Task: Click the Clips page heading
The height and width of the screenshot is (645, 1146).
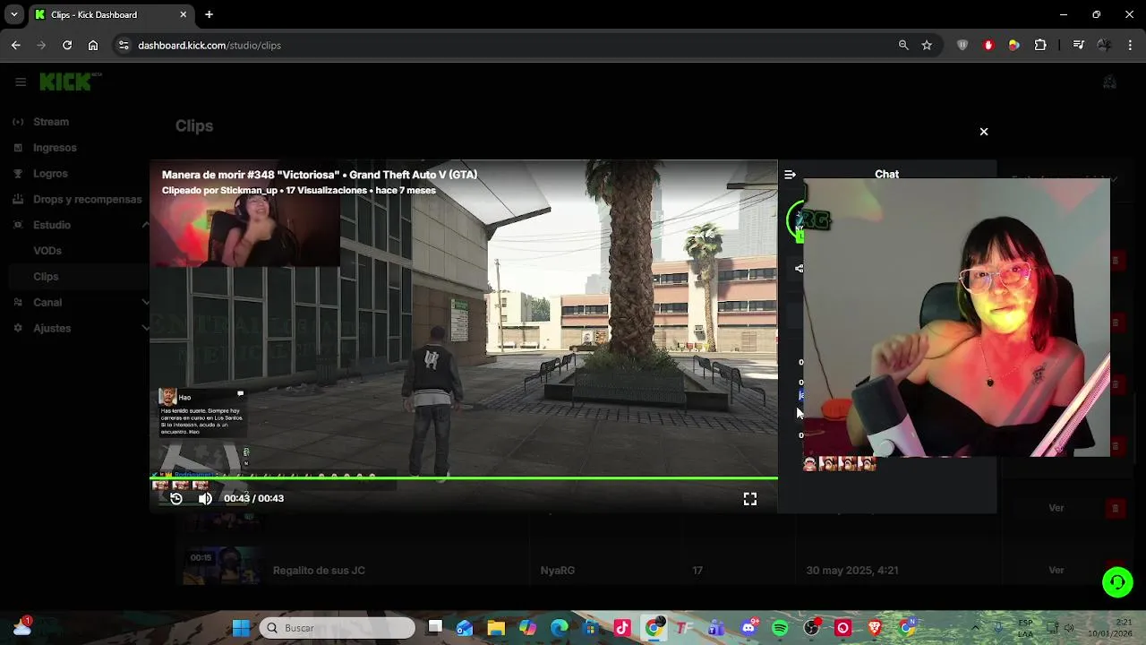Action: coord(194,126)
